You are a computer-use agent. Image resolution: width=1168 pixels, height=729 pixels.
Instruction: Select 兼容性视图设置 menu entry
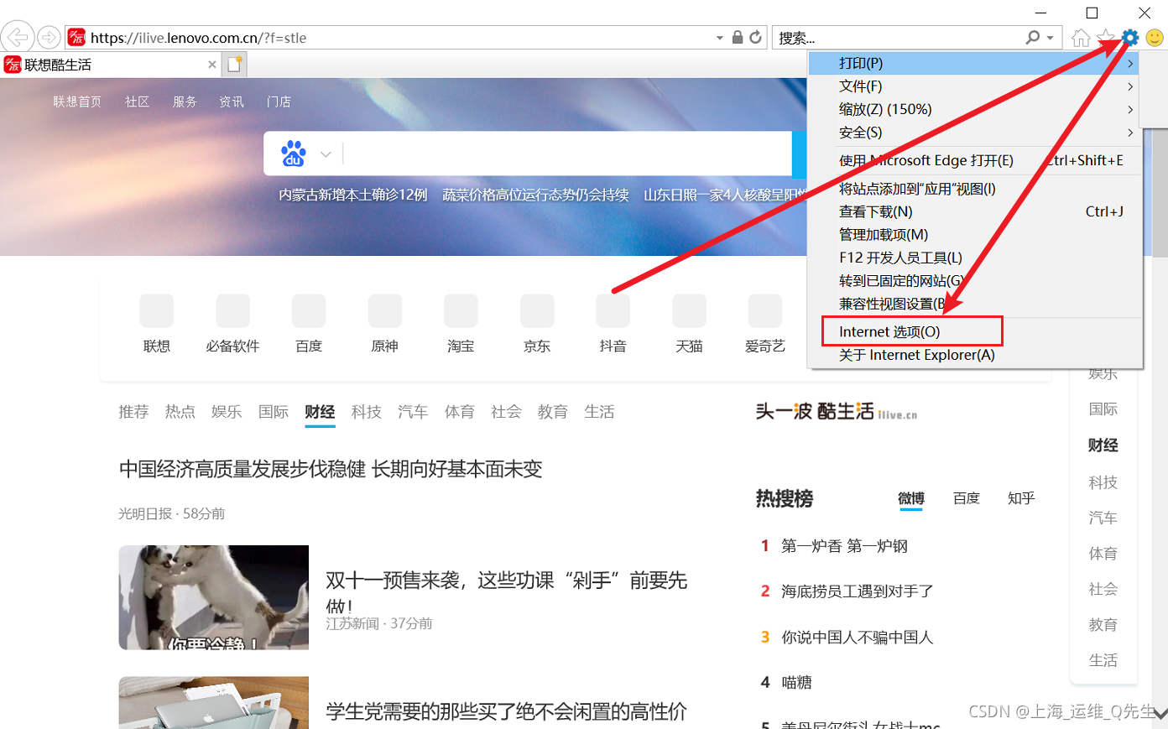tap(975, 304)
